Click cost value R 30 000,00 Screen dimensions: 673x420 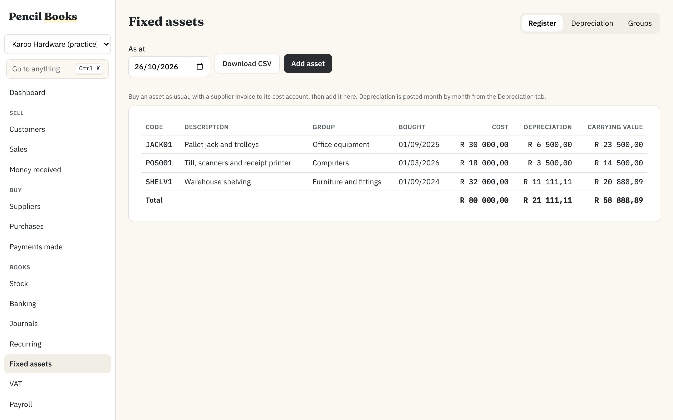(484, 144)
